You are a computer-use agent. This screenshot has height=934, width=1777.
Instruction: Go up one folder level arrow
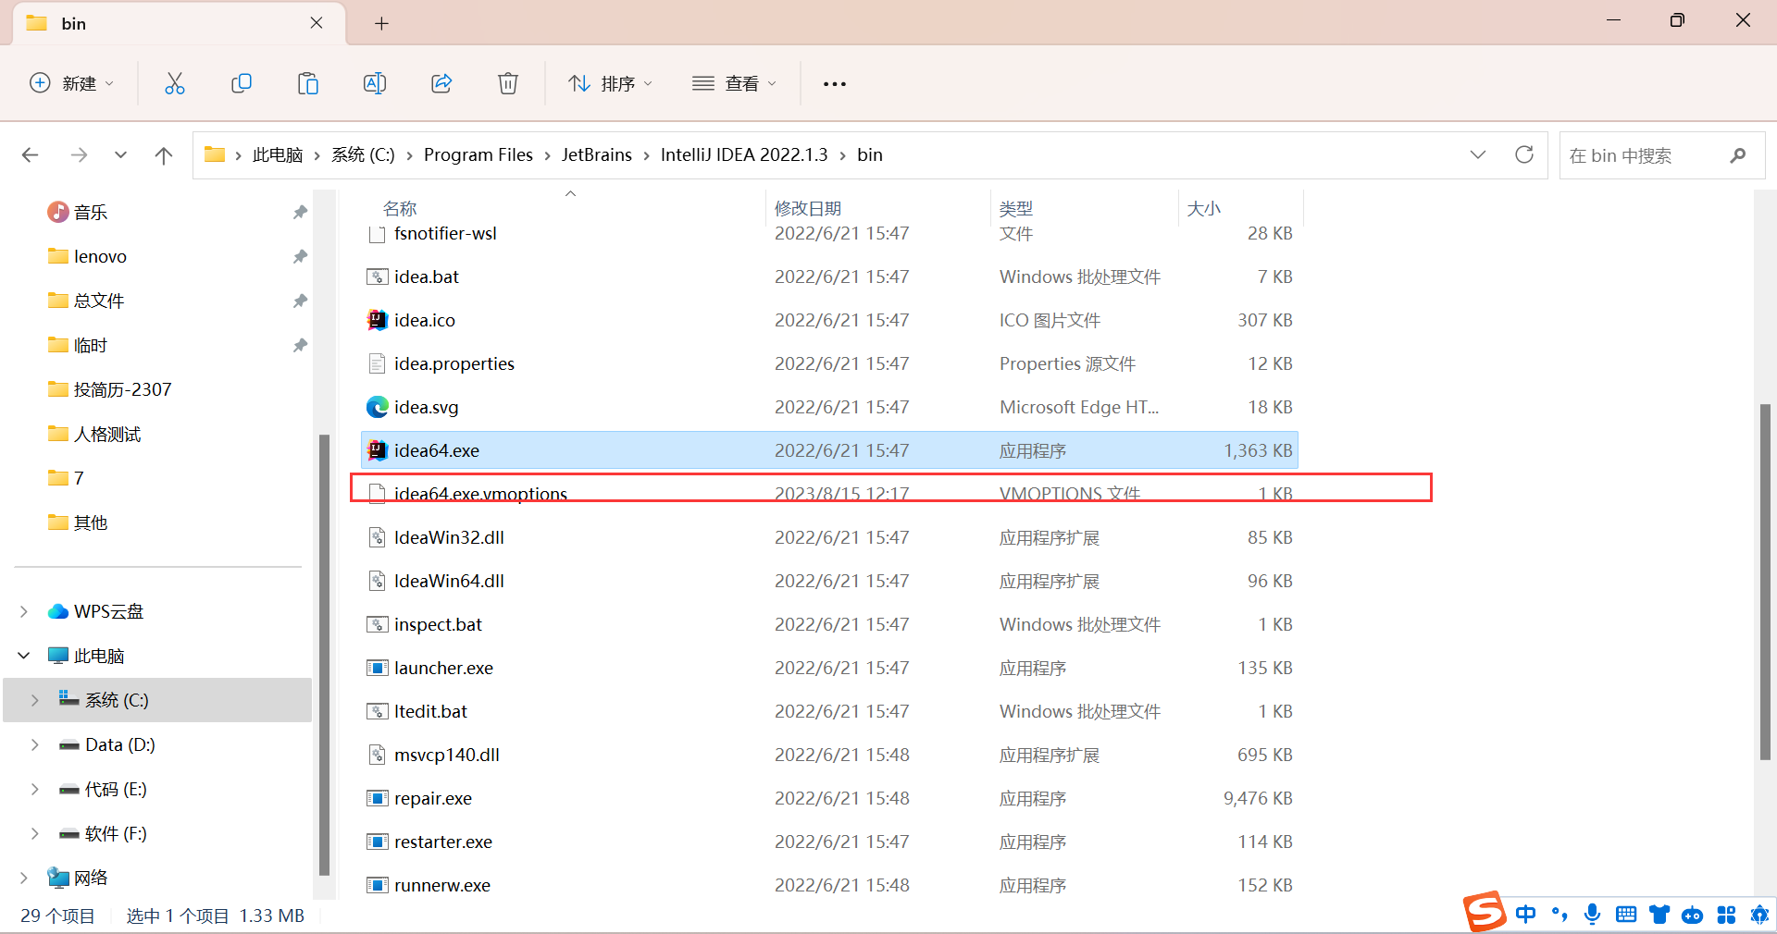(164, 155)
